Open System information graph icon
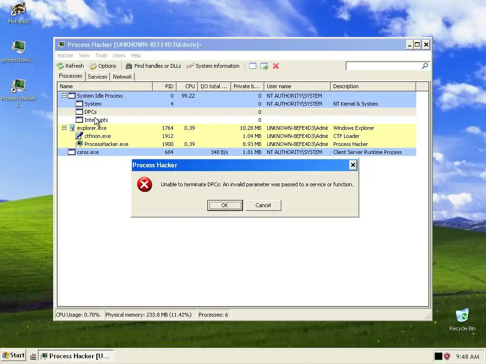Screen dimensions: 486x364 pos(190,66)
